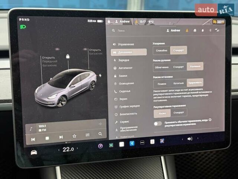Favorite the 103.1 FM station
Screen dimensions: 238x179
point(74,136)
